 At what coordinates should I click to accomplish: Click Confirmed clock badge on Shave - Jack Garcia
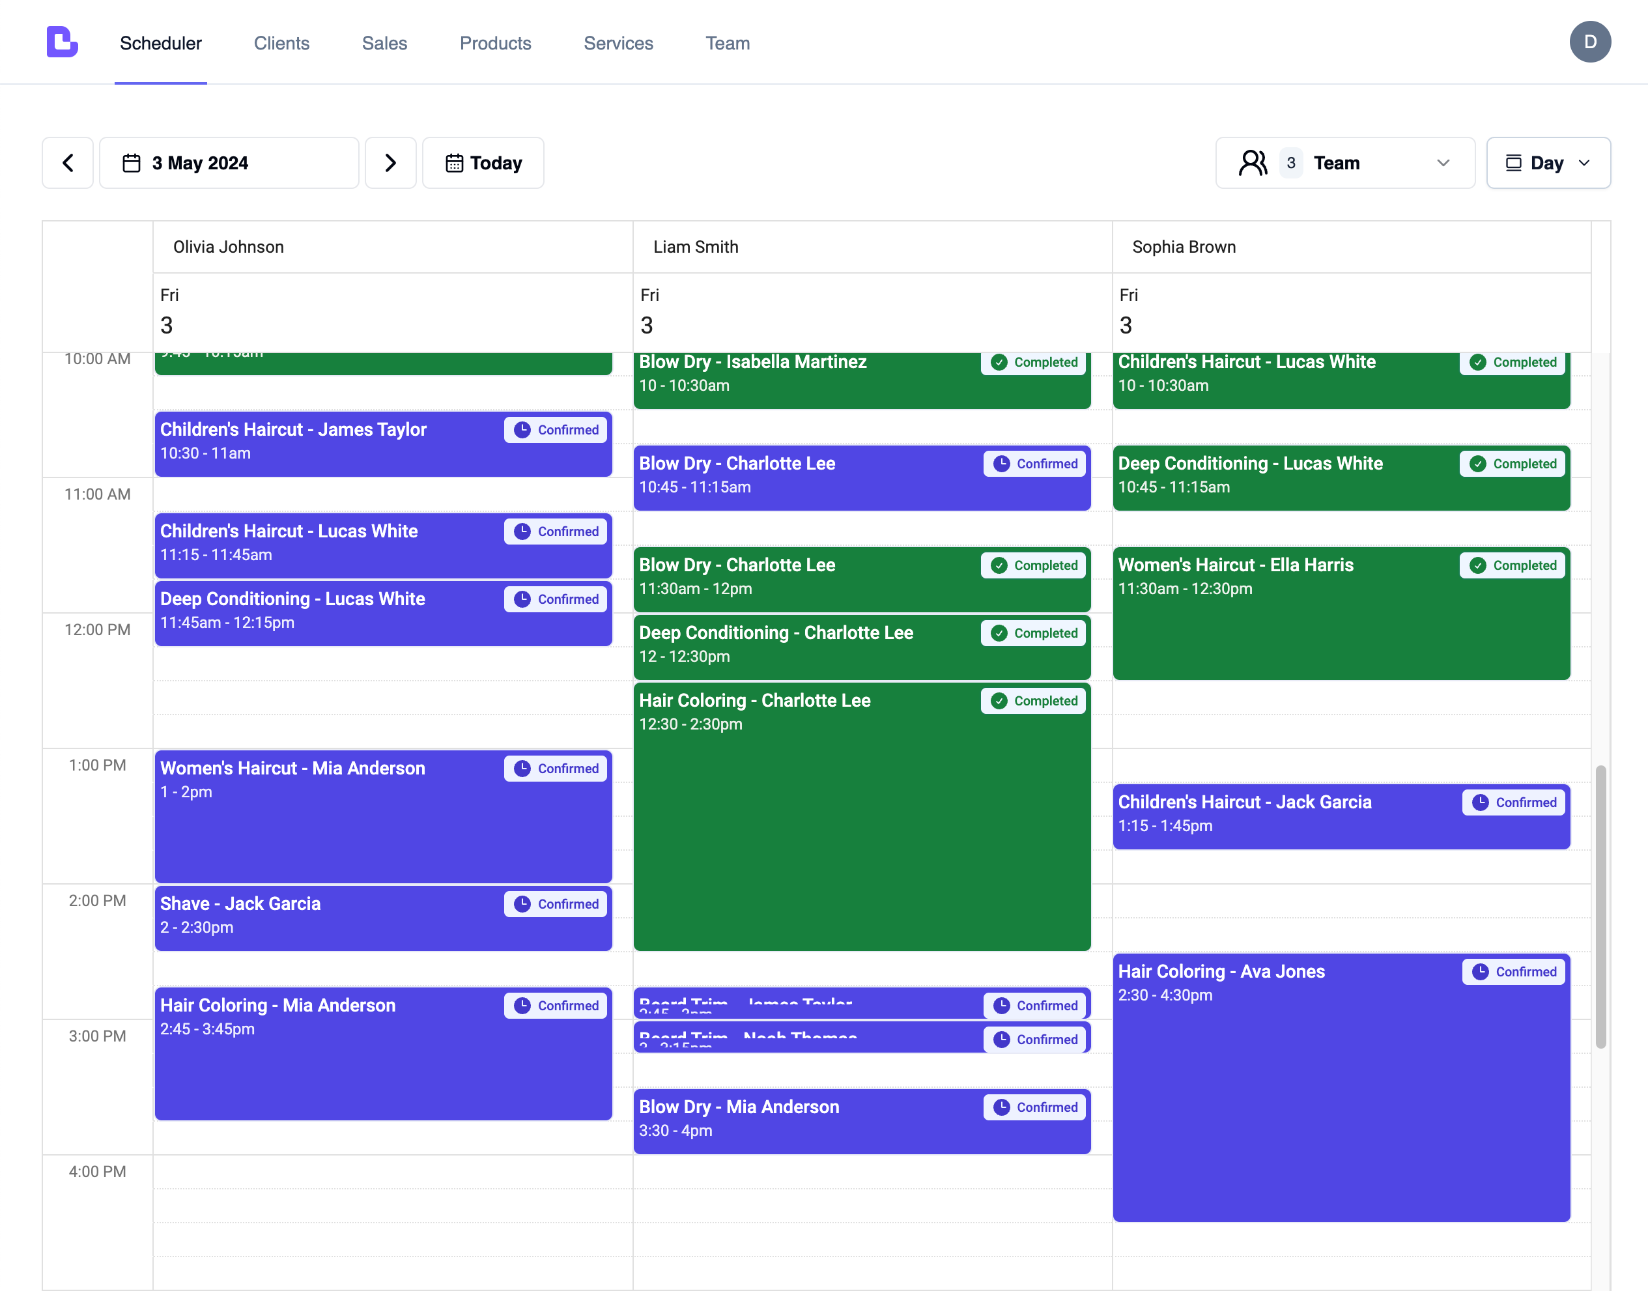pos(556,904)
